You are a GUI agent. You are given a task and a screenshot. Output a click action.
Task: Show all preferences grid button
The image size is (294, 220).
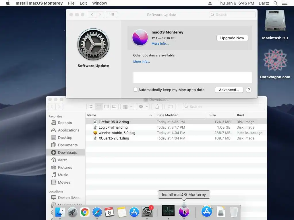pos(112,15)
